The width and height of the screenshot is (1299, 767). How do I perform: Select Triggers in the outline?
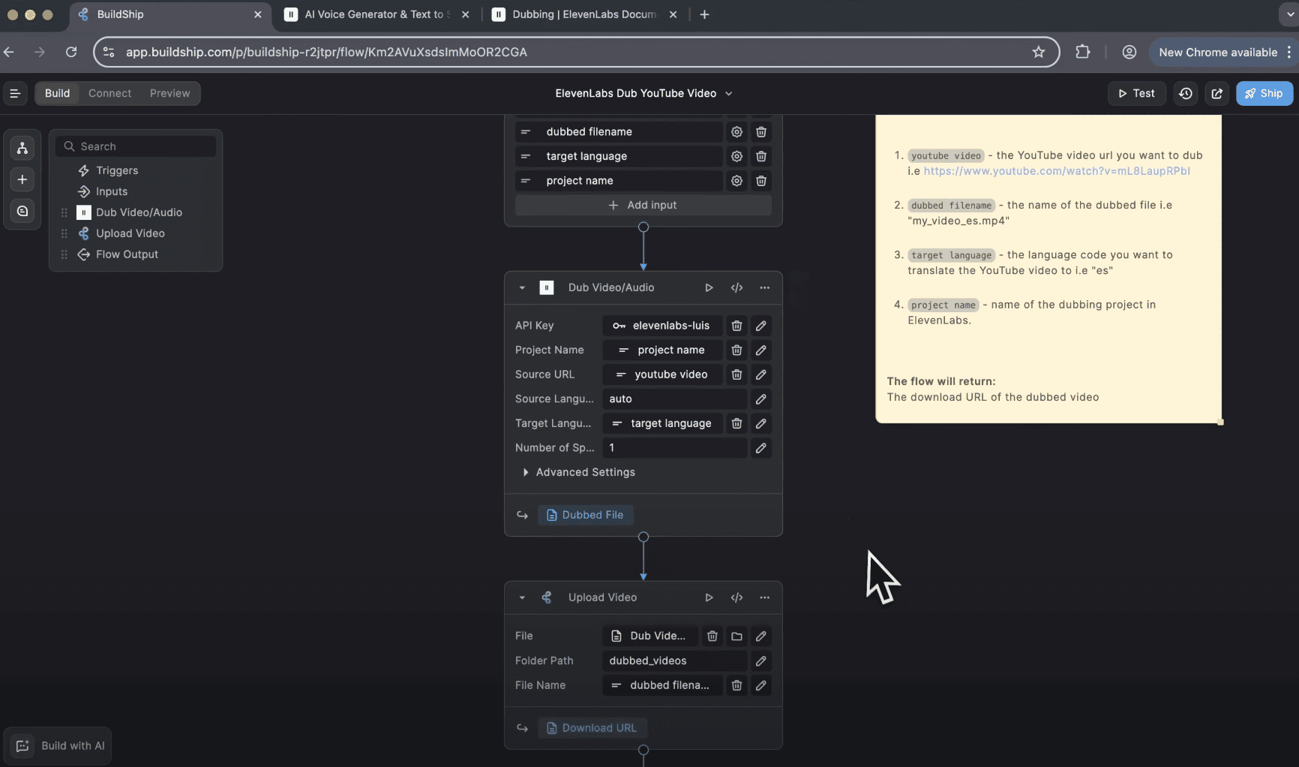[117, 170]
